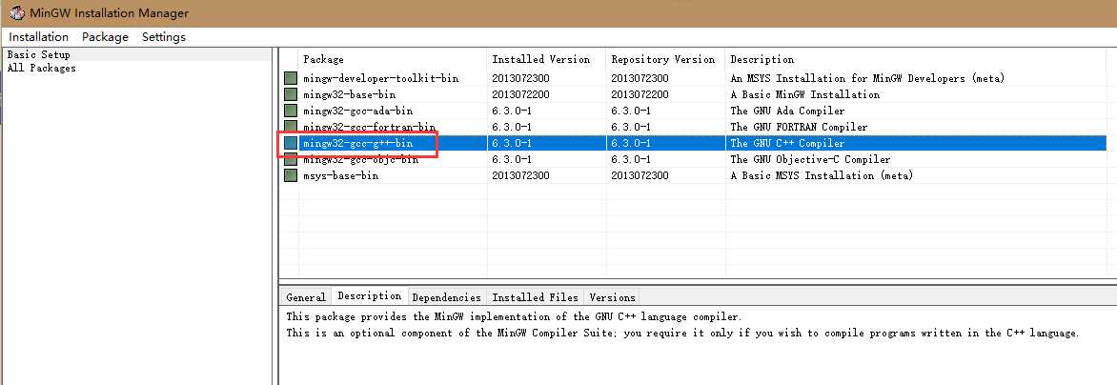Open the Settings menu
Image resolution: width=1117 pixels, height=385 pixels.
pyautogui.click(x=164, y=37)
